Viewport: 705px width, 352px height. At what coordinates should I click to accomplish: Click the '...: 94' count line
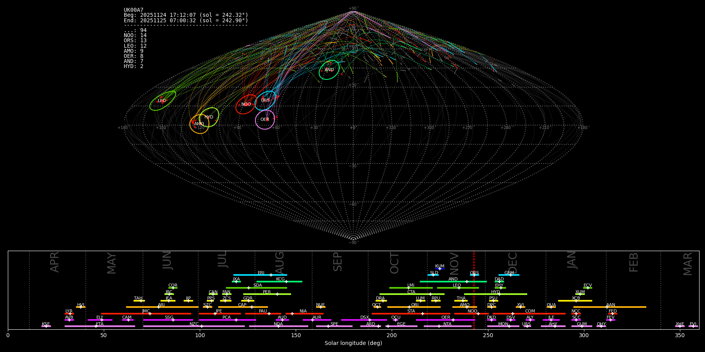coord(135,31)
